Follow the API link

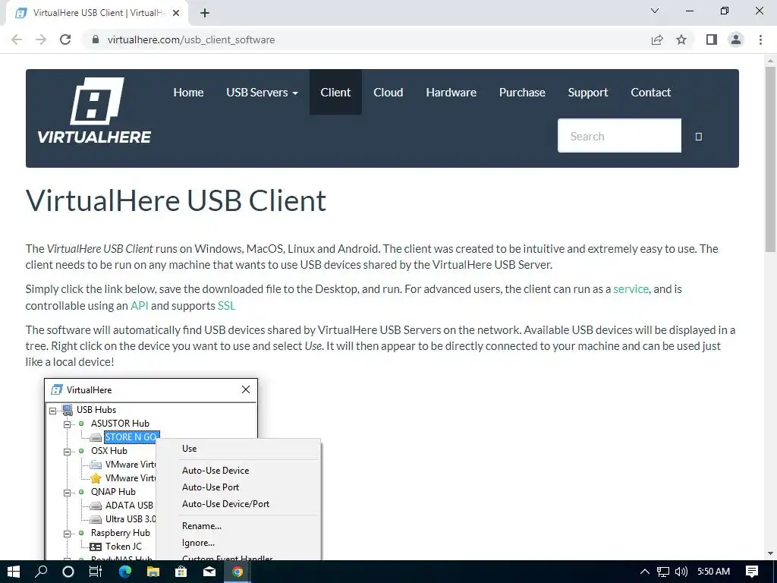tap(140, 305)
